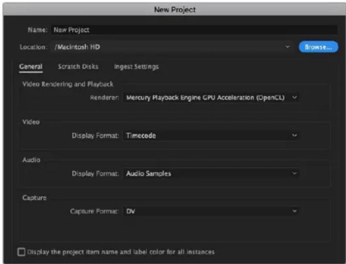Click the New Project title bar text

point(175,9)
